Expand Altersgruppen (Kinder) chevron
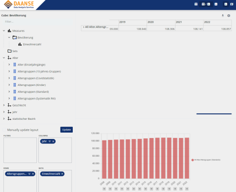The height and width of the screenshot is (192, 236). coord(9,85)
